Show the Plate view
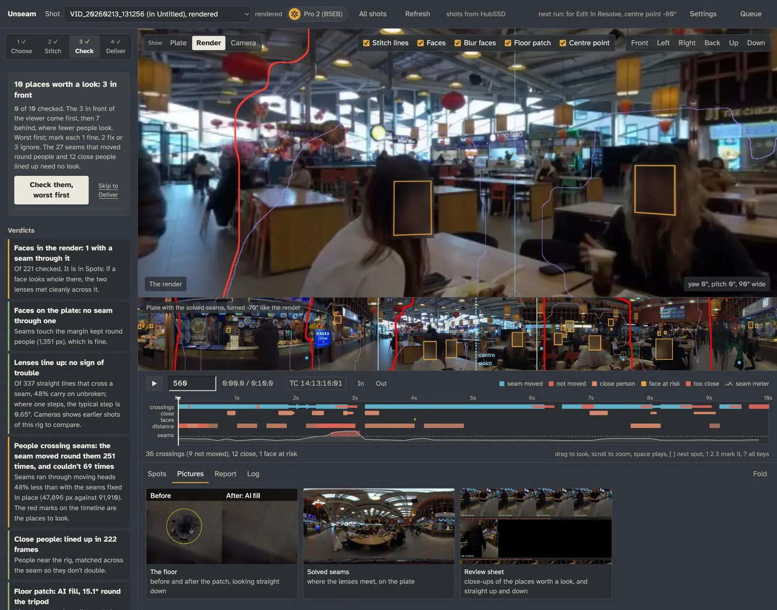This screenshot has width=777, height=610. [178, 43]
